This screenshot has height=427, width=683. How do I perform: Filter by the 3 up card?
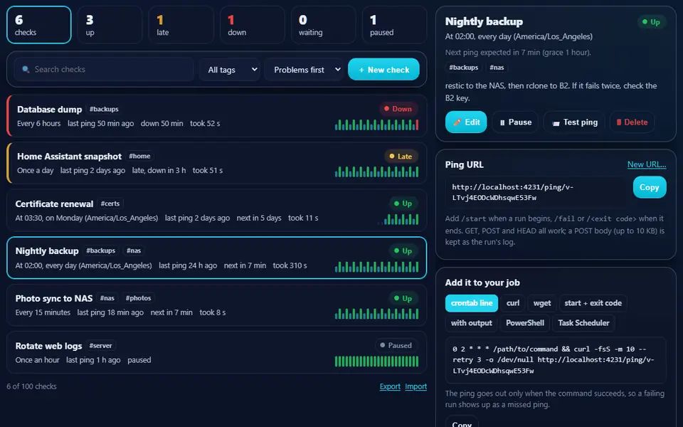[110, 25]
